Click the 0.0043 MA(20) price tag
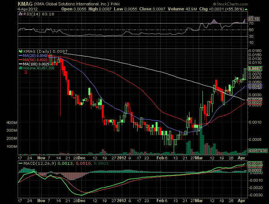The width and height of the screenshot is (269, 204). pyautogui.click(x=255, y=86)
